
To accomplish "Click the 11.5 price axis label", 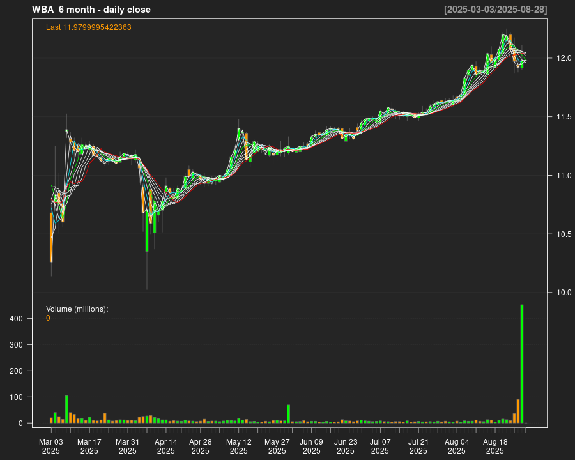I will pyautogui.click(x=563, y=117).
